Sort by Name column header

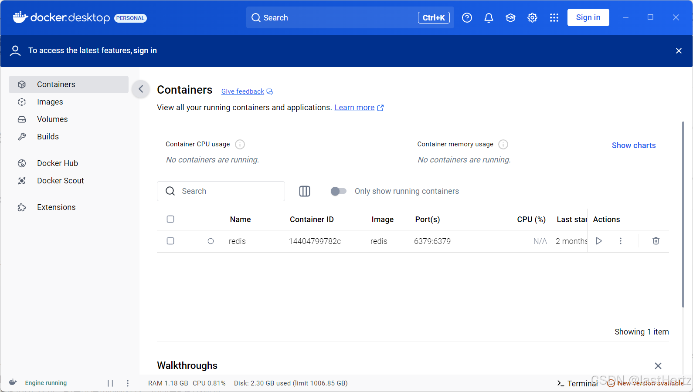point(240,220)
